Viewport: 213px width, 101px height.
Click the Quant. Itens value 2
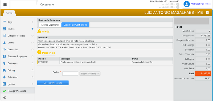pyautogui.click(x=203, y=31)
